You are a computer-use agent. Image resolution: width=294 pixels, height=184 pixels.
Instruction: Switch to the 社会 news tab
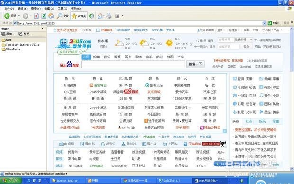tap(249, 121)
